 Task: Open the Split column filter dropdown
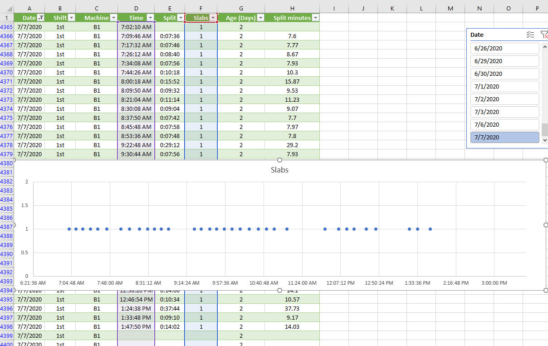point(181,18)
